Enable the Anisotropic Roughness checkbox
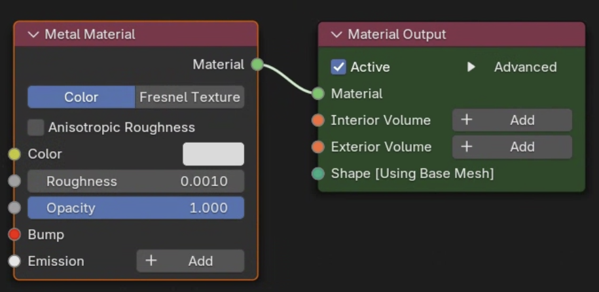Image resolution: width=599 pixels, height=292 pixels. pyautogui.click(x=36, y=127)
